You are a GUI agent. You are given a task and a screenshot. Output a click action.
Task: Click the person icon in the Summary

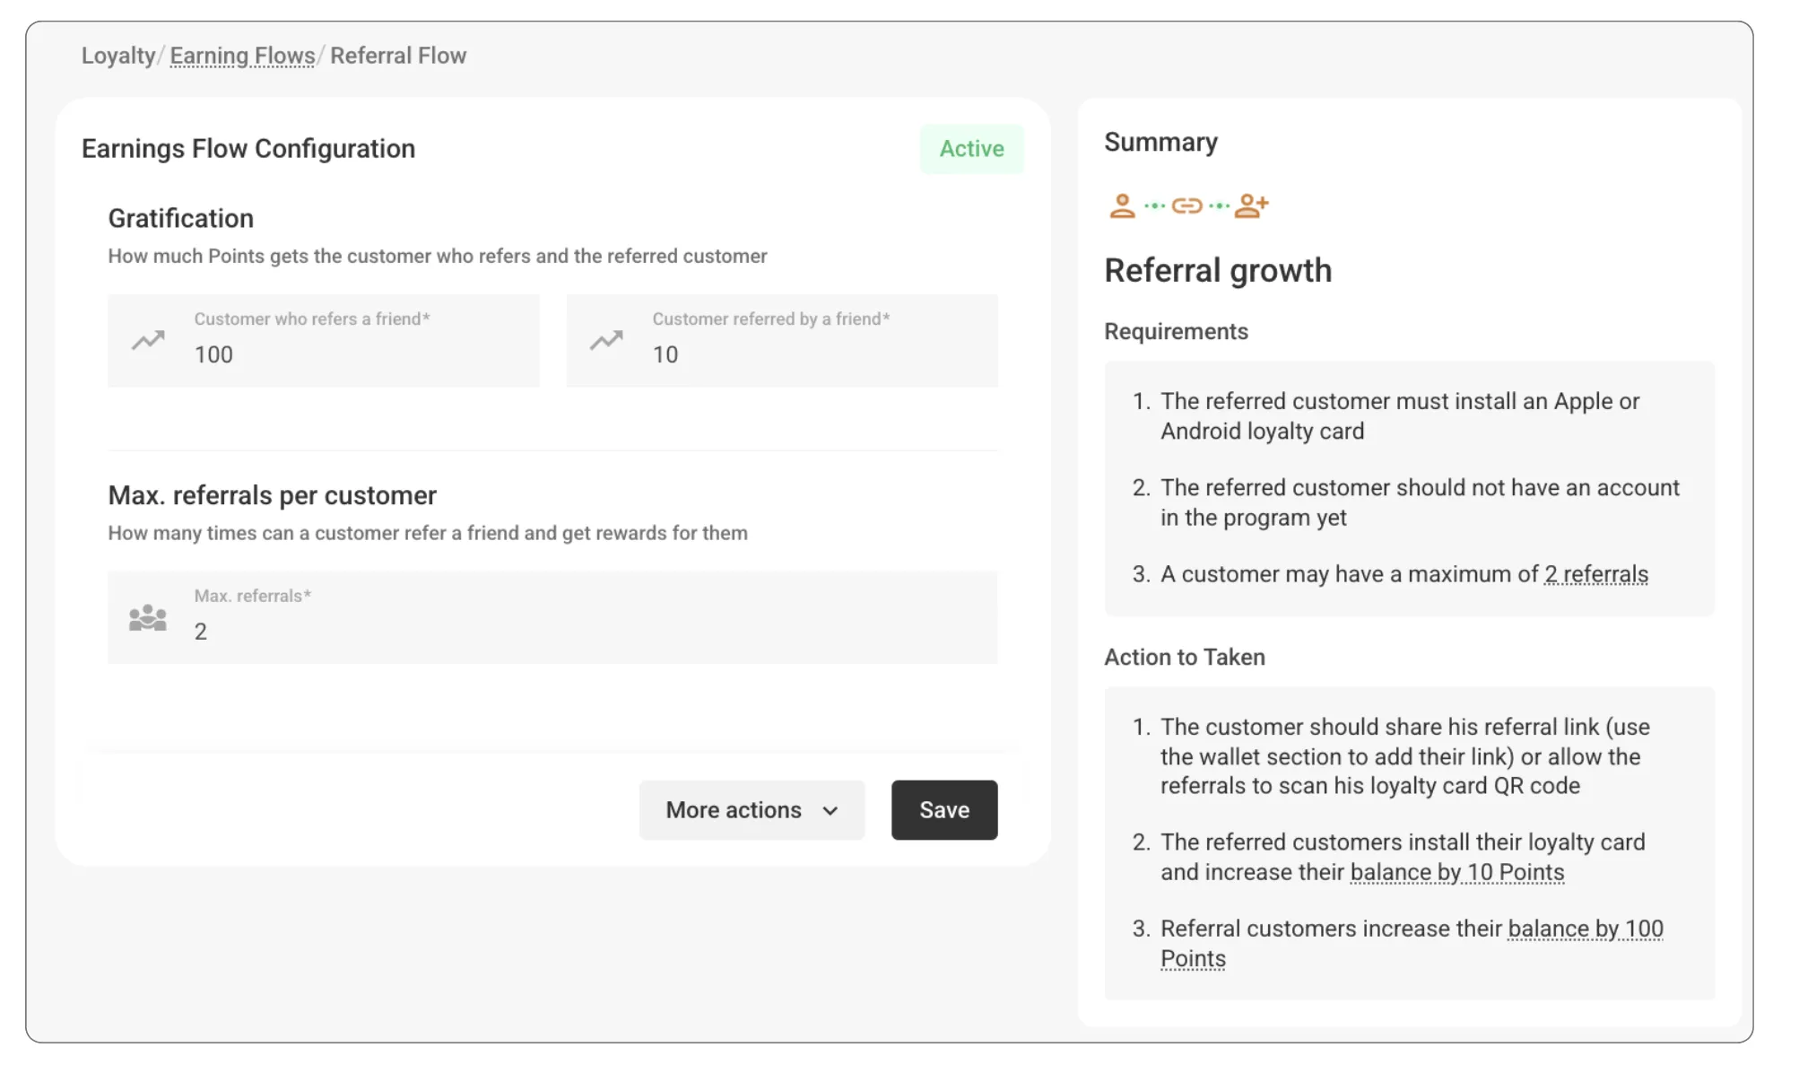(1122, 206)
